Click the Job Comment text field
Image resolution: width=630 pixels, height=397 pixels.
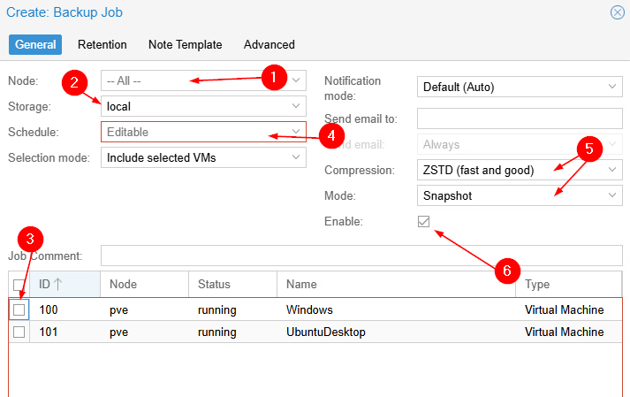[x=361, y=256]
